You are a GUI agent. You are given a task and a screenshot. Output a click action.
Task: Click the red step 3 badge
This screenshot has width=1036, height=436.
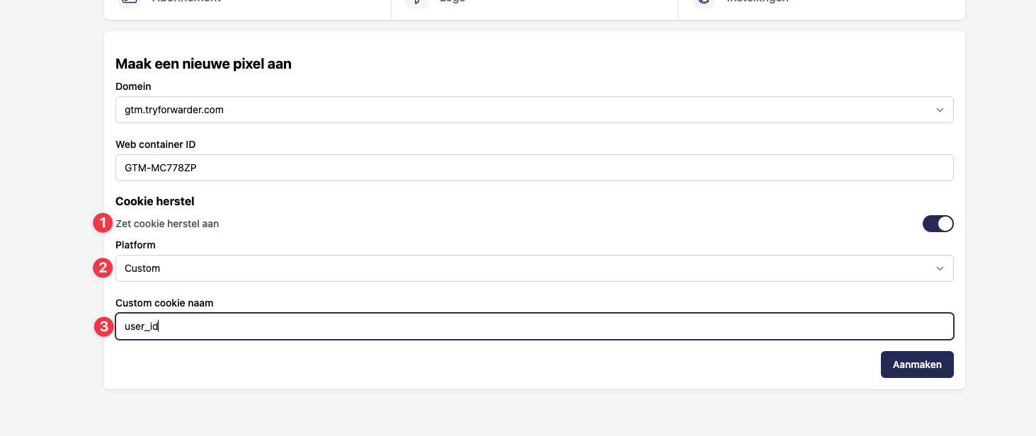coord(103,326)
